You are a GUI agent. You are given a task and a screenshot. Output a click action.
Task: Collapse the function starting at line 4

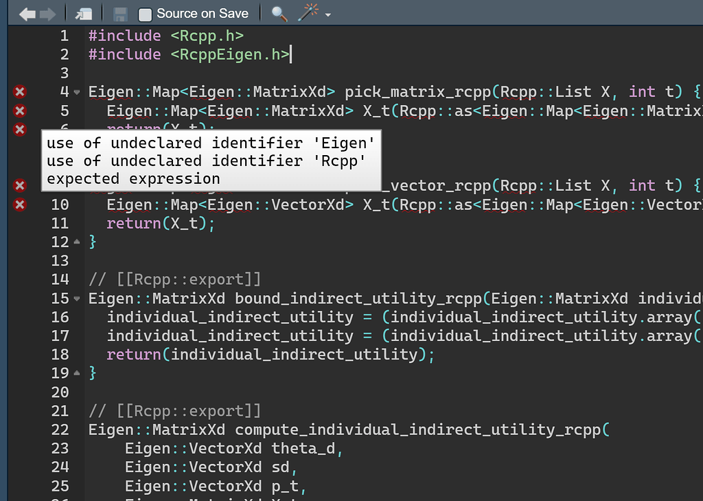point(76,93)
